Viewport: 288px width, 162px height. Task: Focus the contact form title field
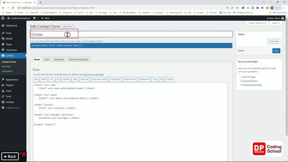point(131,34)
